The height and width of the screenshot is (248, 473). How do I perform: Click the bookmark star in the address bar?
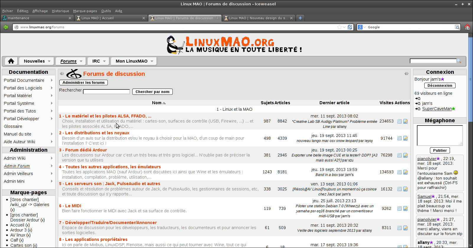tap(340, 27)
